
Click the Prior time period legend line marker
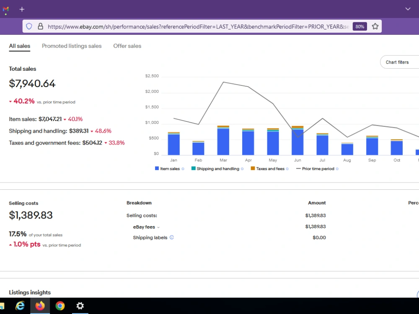(x=298, y=168)
